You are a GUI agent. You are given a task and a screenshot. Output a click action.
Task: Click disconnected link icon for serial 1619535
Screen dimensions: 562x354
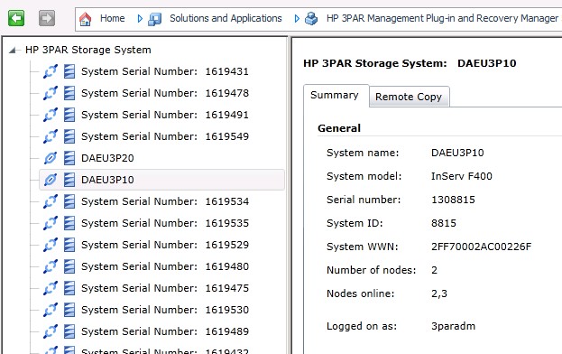[51, 223]
